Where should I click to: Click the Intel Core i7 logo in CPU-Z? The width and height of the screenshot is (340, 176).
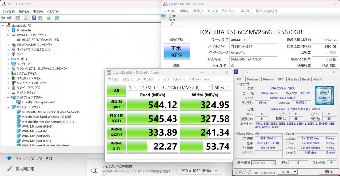(324, 95)
